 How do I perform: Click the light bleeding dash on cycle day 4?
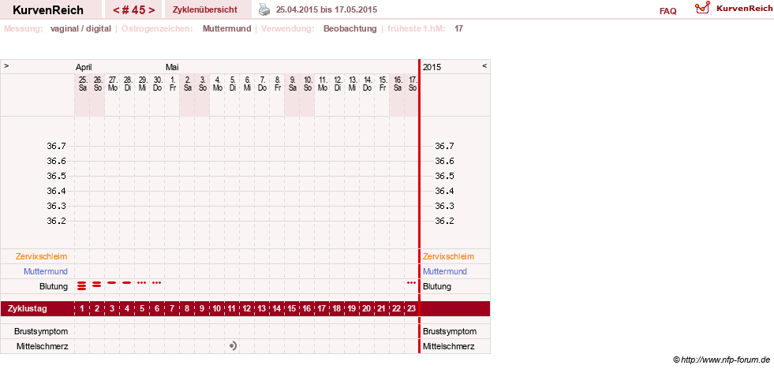coord(127,283)
